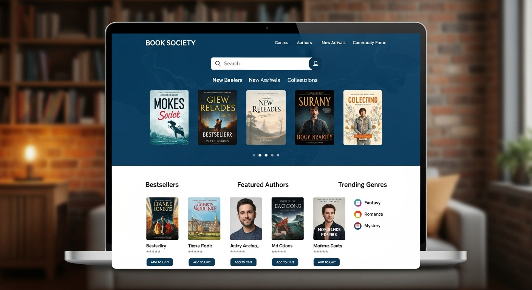Open Genres in the navigation menu
The width and height of the screenshot is (532, 290).
[x=281, y=43]
